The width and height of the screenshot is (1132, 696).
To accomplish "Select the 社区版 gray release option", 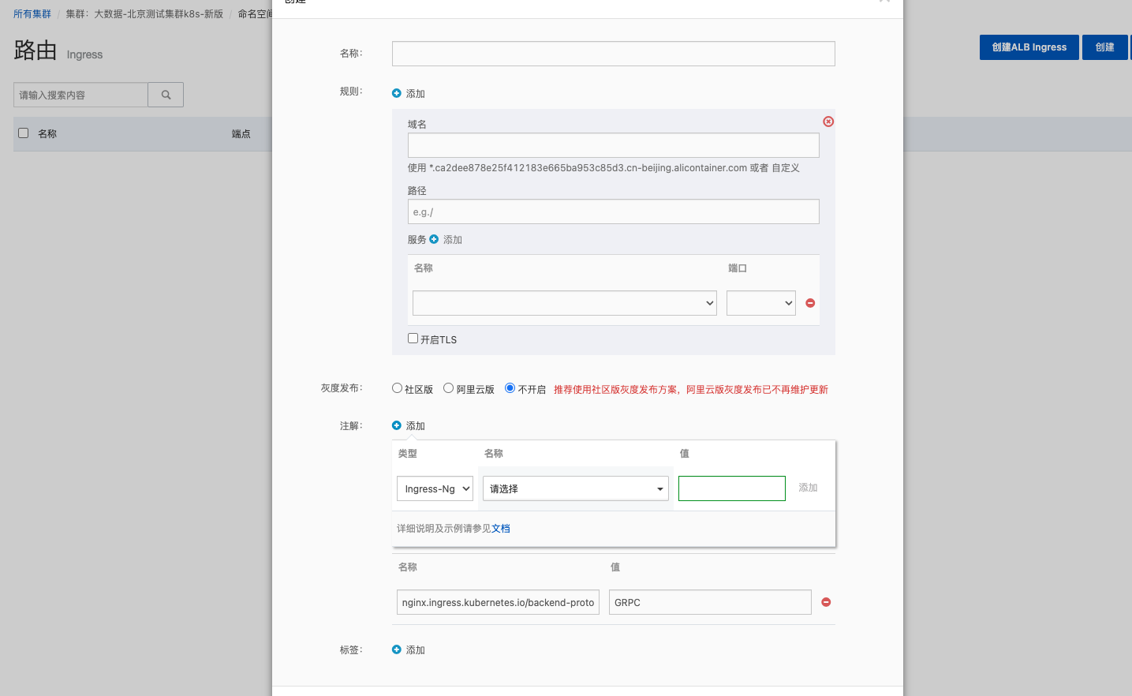I will [397, 388].
